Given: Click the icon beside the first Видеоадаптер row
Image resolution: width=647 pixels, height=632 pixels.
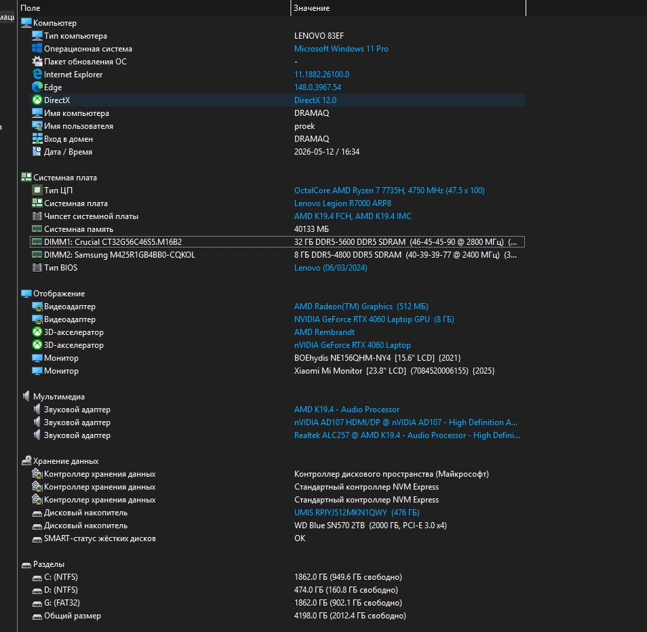Looking at the screenshot, I should [37, 306].
